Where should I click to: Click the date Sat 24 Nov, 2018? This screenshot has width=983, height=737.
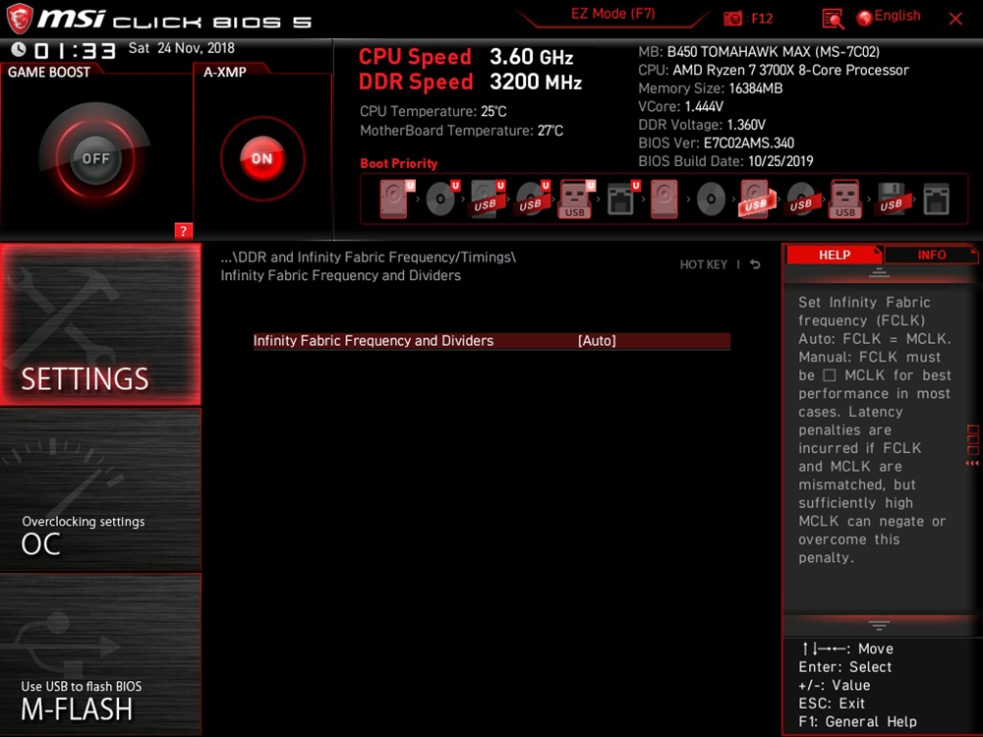tap(181, 48)
